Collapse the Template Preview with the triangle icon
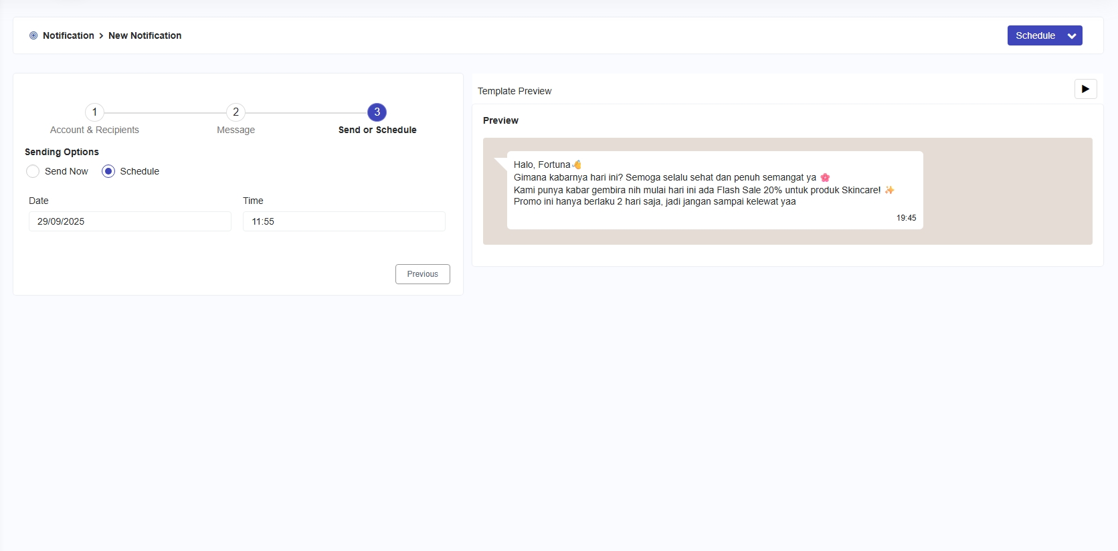This screenshot has width=1118, height=551. coord(1085,89)
